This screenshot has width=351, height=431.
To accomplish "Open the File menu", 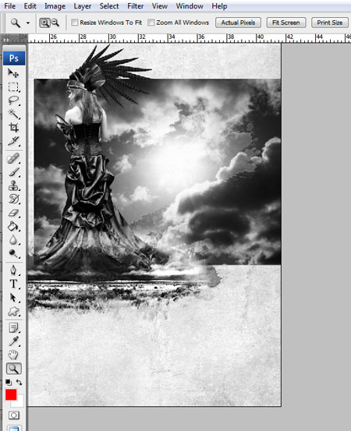I will (x=9, y=6).
